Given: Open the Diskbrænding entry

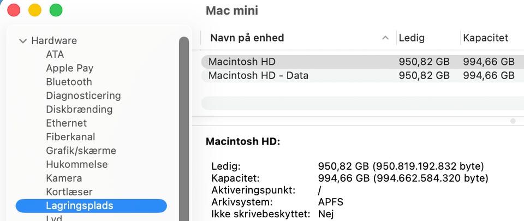Looking at the screenshot, I should (x=79, y=109).
